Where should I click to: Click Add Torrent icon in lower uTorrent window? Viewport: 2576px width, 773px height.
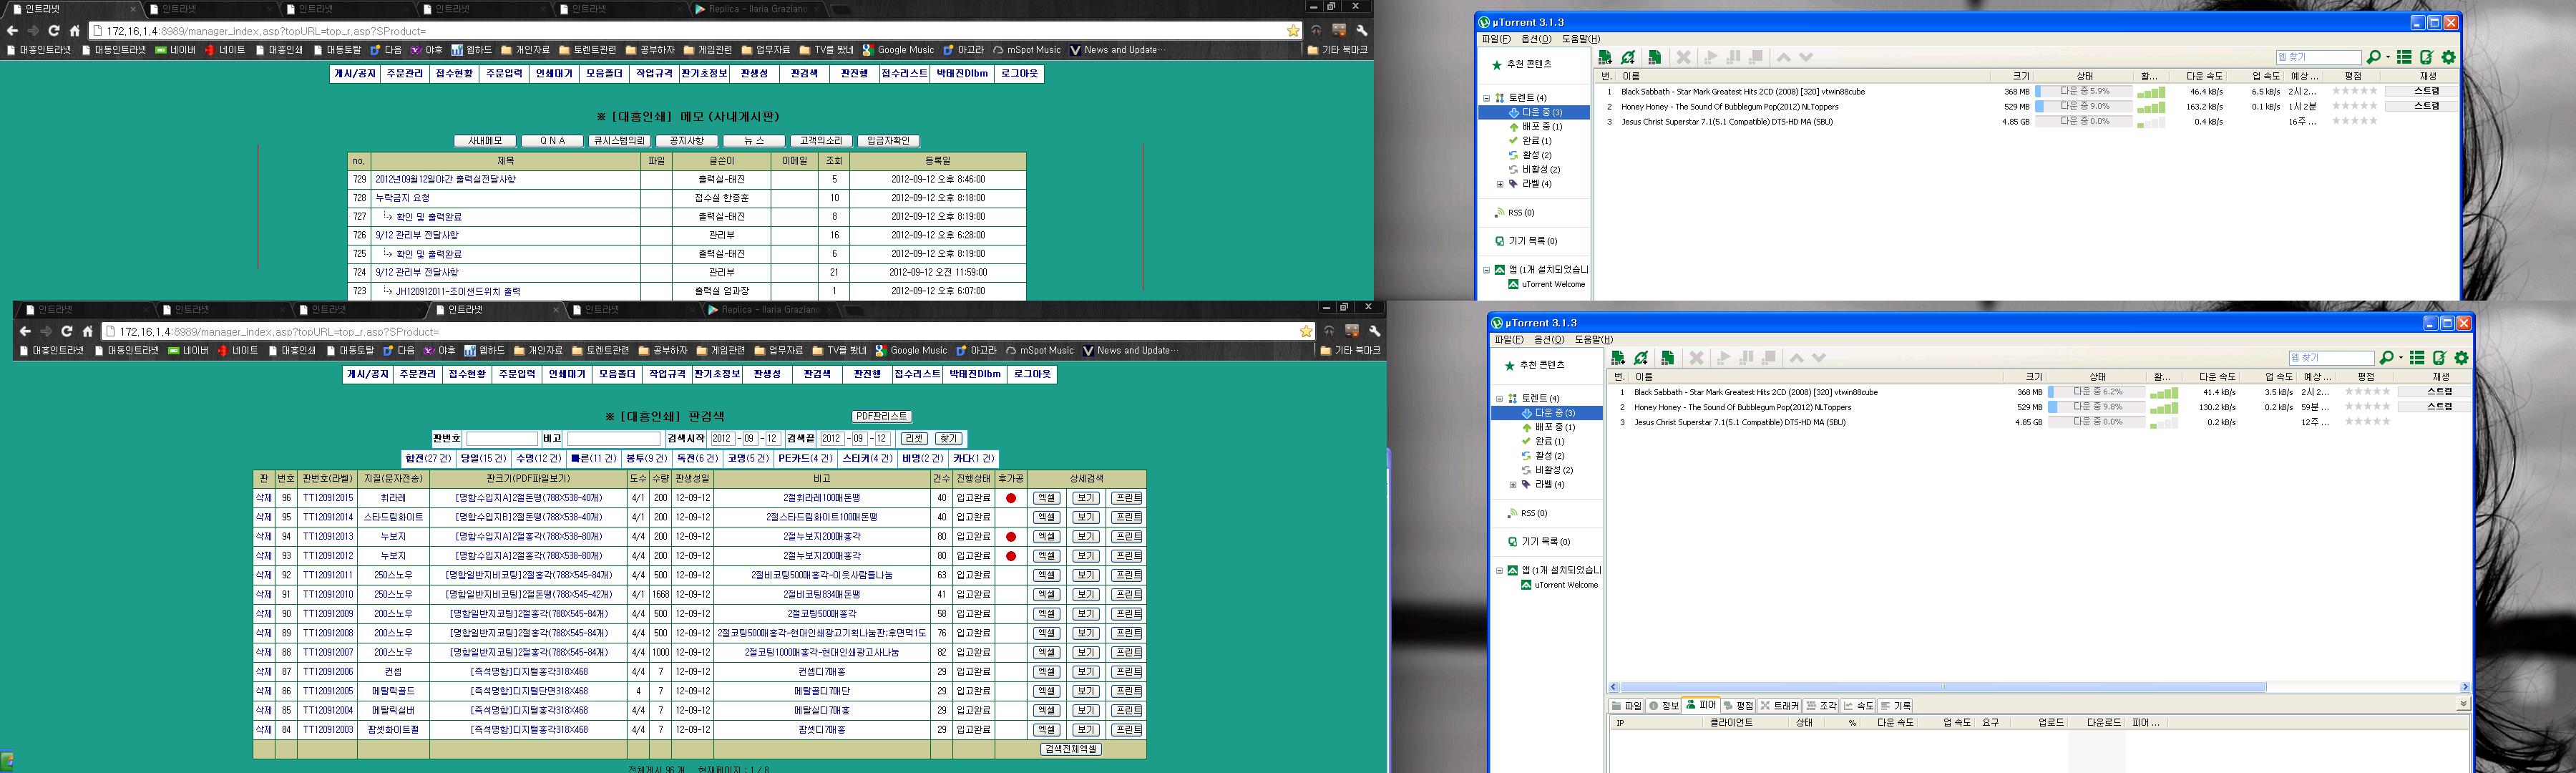click(x=1618, y=358)
